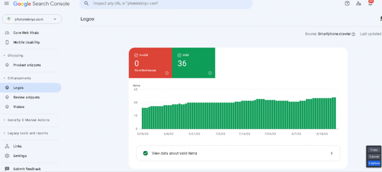Click the Review snippets layers icon
The width and height of the screenshot is (382, 172).
coord(7,97)
